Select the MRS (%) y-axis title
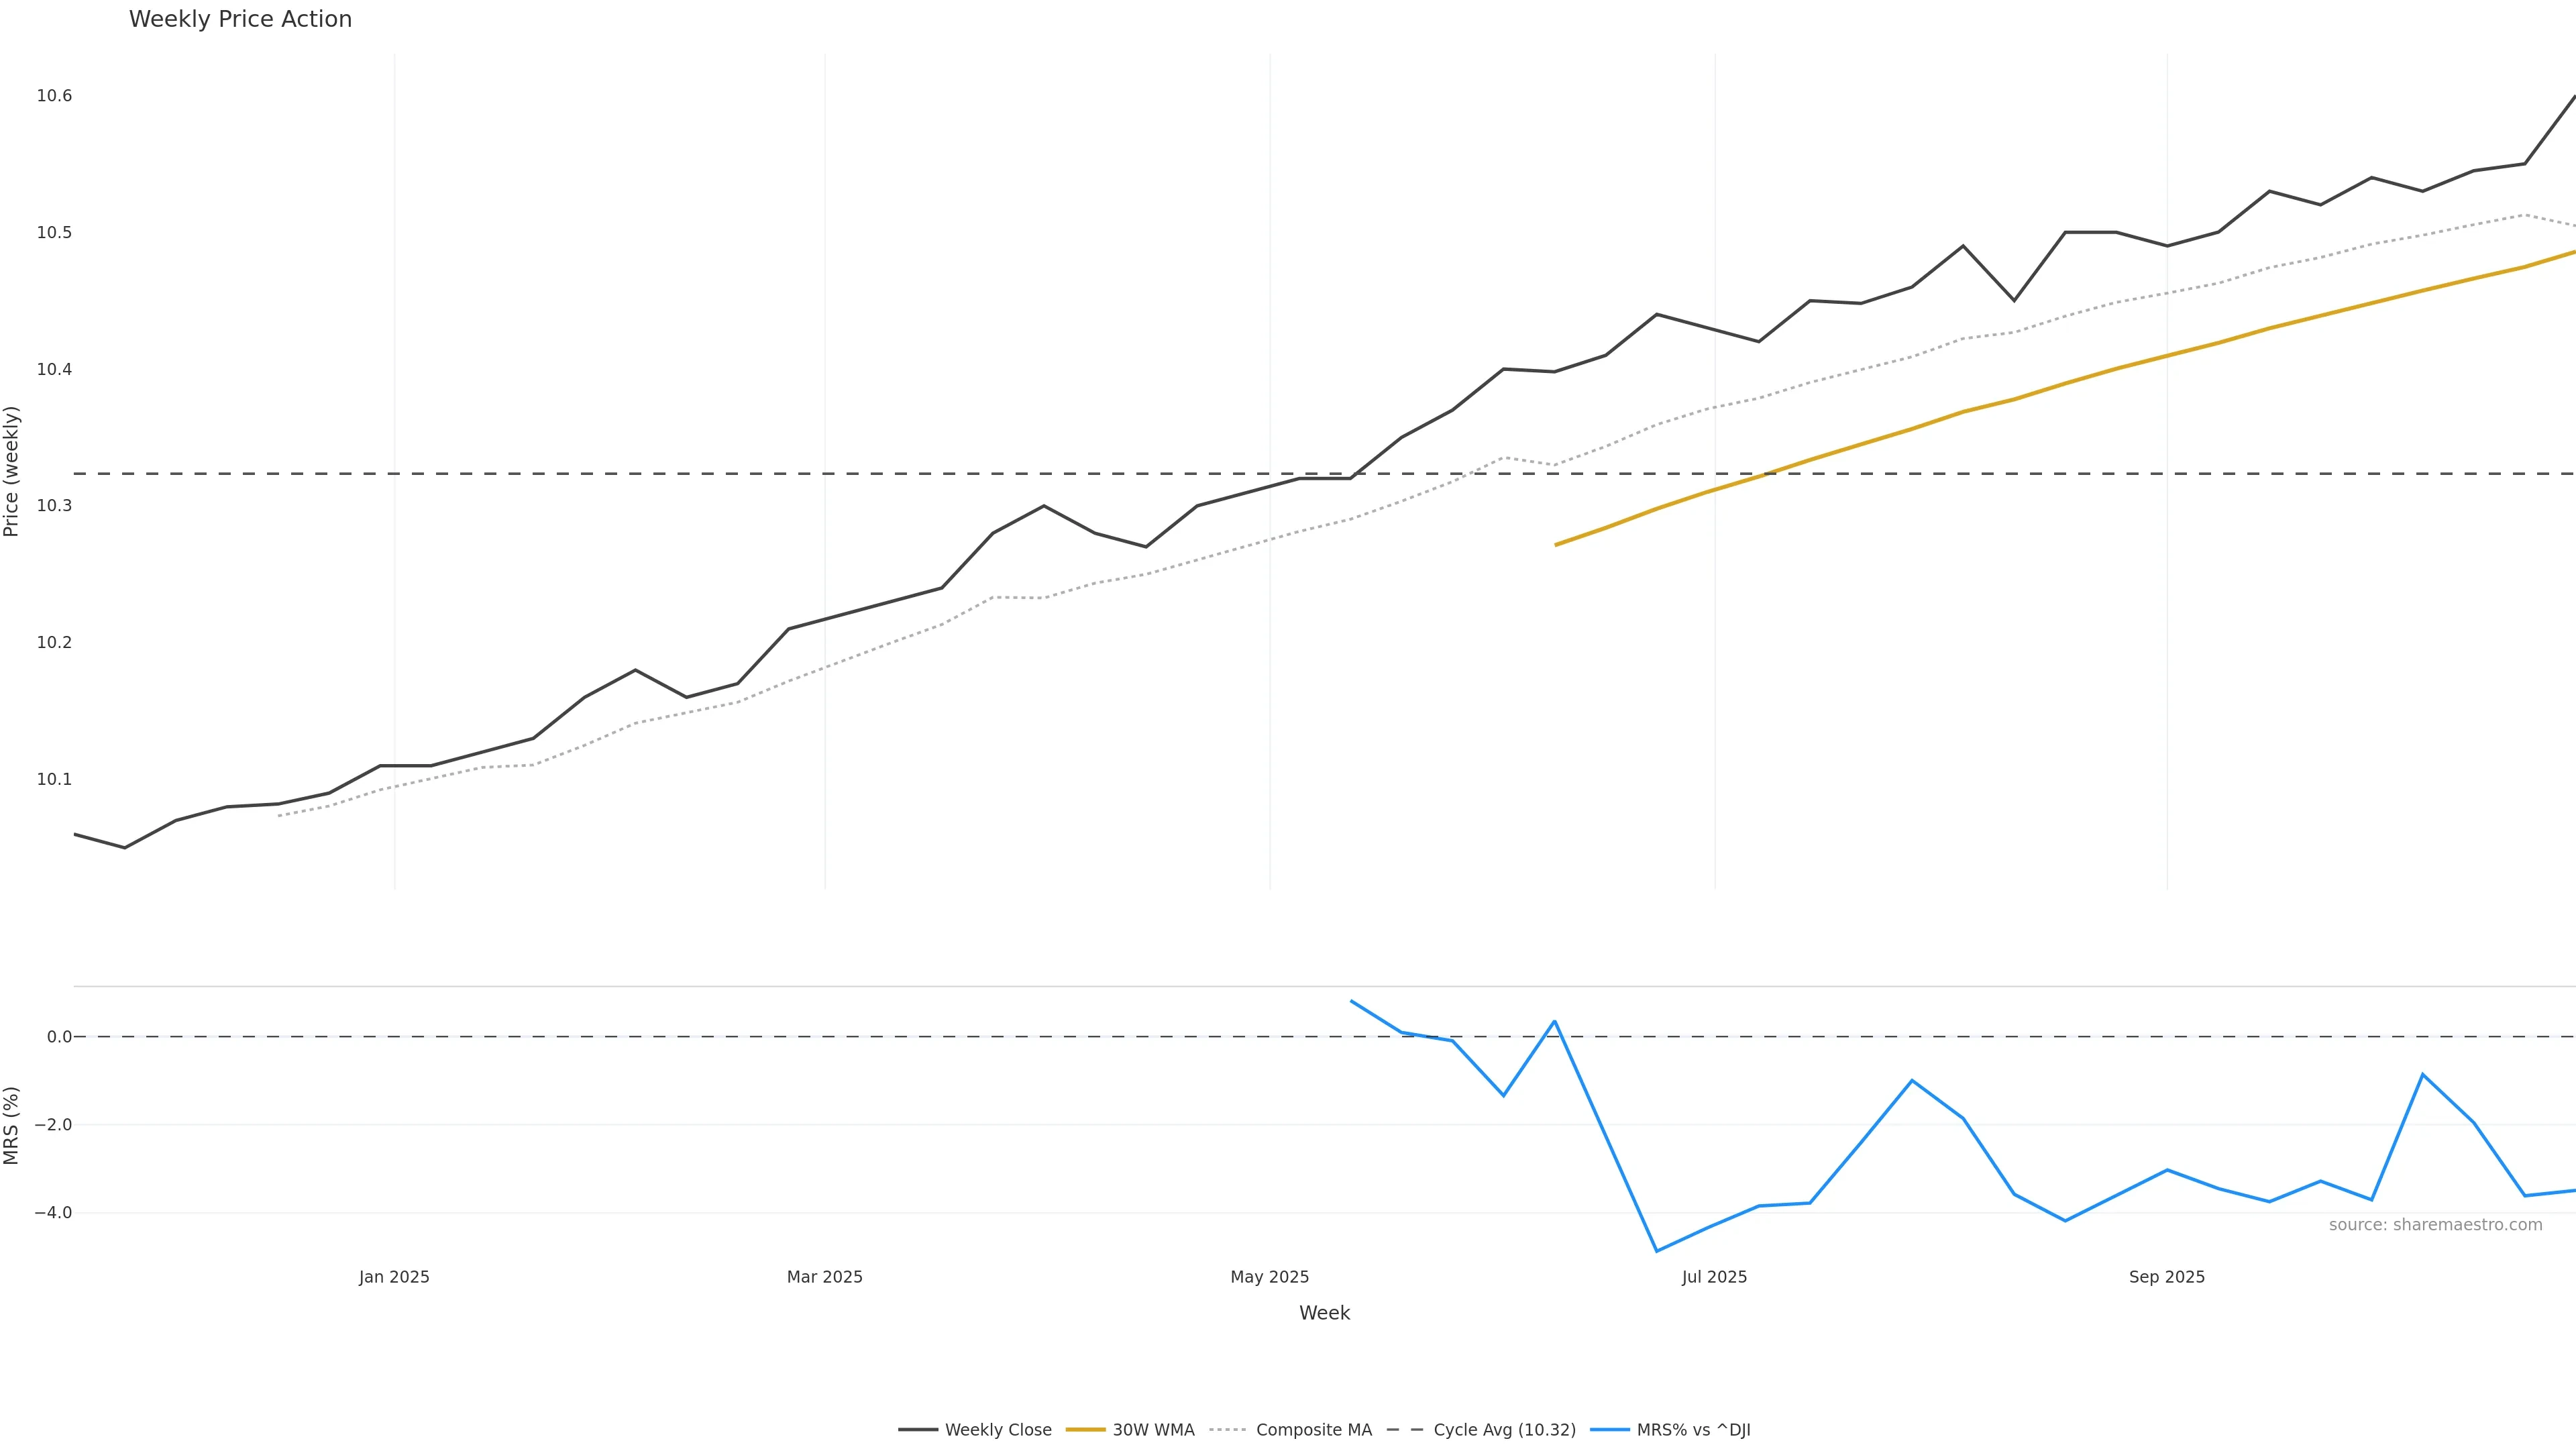Screen dimensions: 2576x1449 (12, 1125)
